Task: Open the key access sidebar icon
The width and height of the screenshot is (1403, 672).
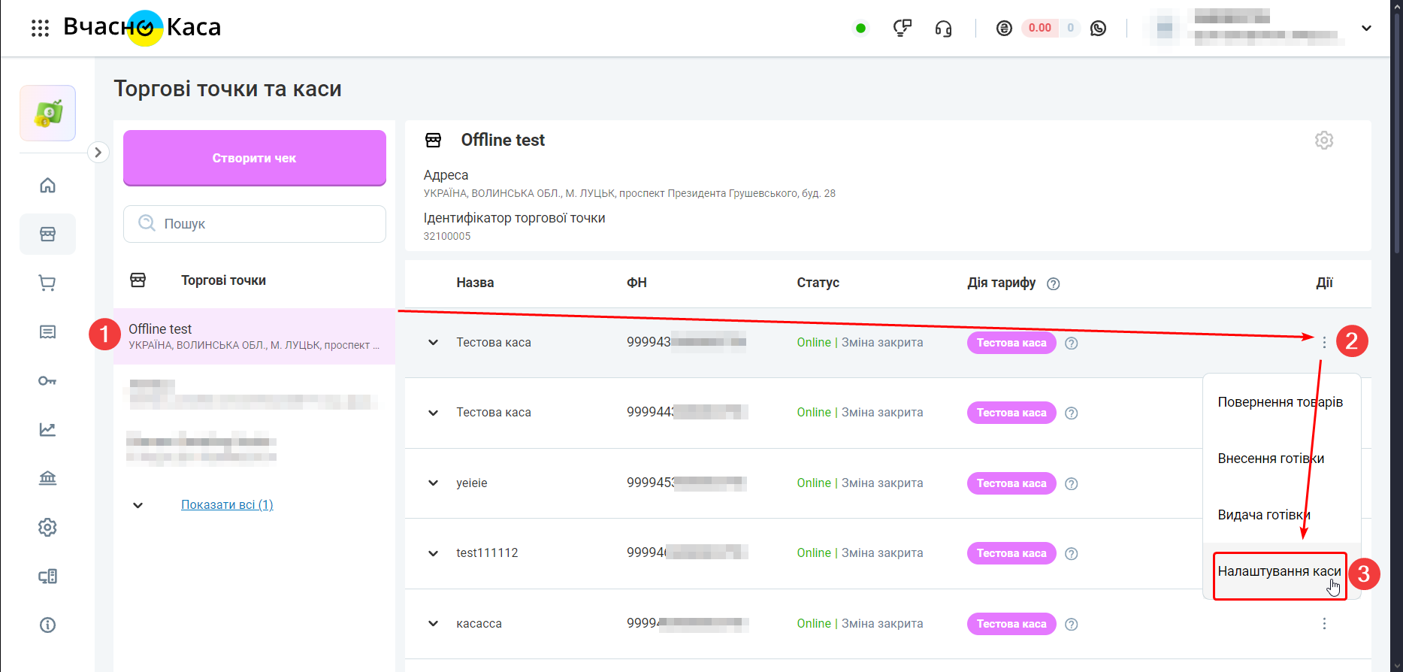Action: [47, 380]
